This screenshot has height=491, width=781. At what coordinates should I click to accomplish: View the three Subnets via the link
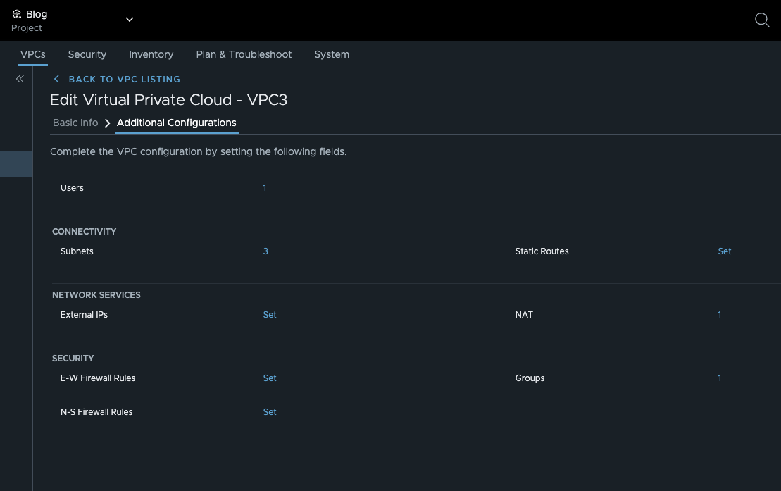[265, 251]
